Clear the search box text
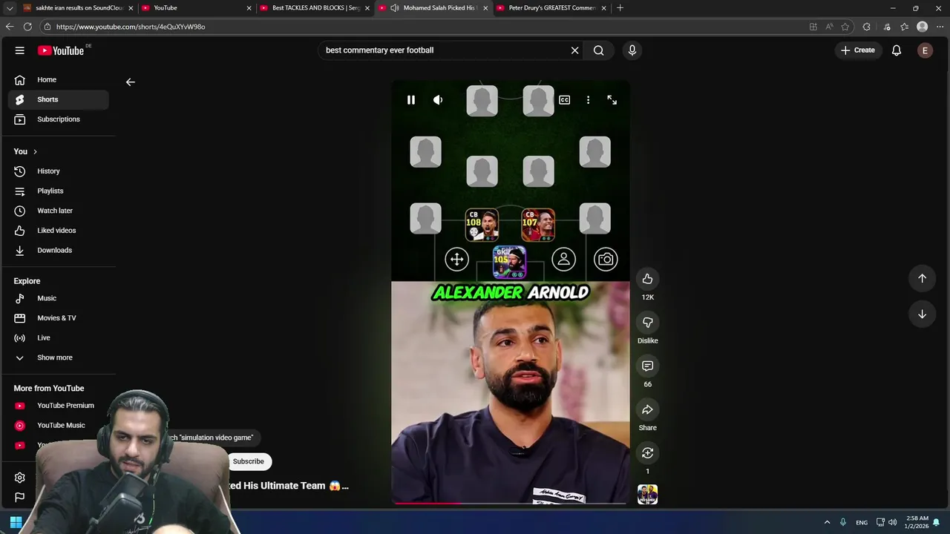 tap(574, 50)
